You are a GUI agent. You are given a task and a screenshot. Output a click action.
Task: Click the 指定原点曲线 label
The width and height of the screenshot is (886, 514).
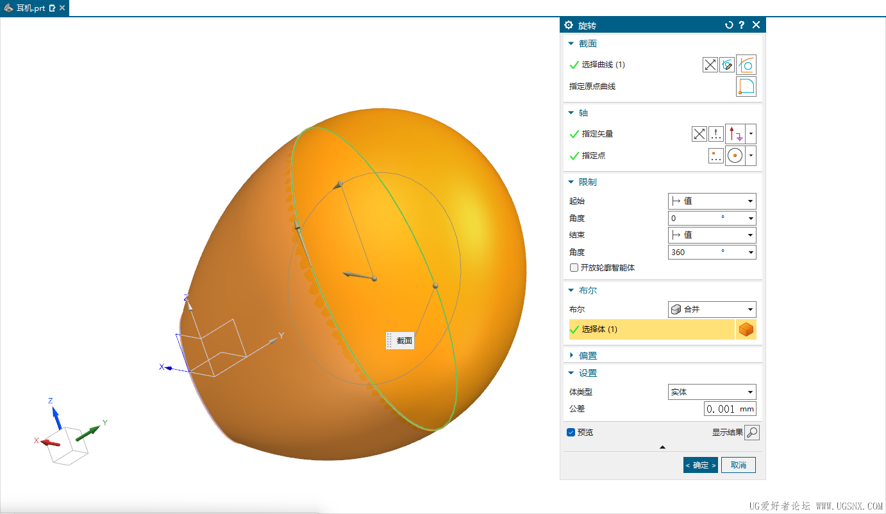[x=592, y=87]
